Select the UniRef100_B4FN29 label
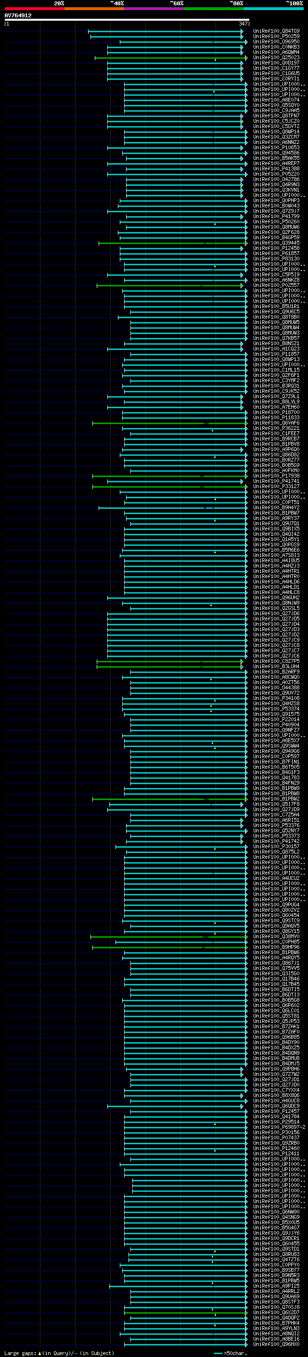This screenshot has width=308, height=1357. (x=276, y=783)
